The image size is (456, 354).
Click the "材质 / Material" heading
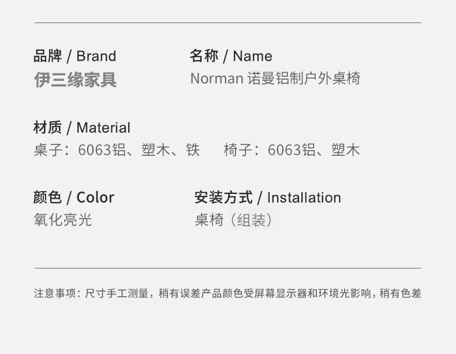click(81, 128)
